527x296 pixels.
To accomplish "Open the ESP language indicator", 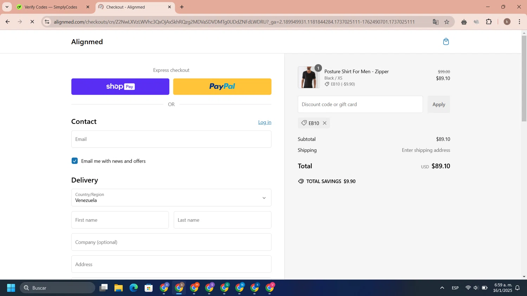I will pyautogui.click(x=455, y=288).
